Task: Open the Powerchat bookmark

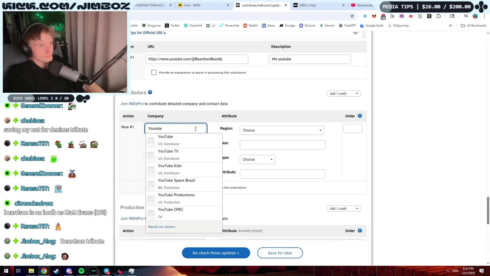Action: 229,26
